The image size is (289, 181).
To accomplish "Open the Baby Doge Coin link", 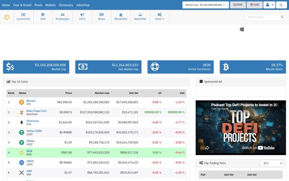I will click(x=36, y=111).
